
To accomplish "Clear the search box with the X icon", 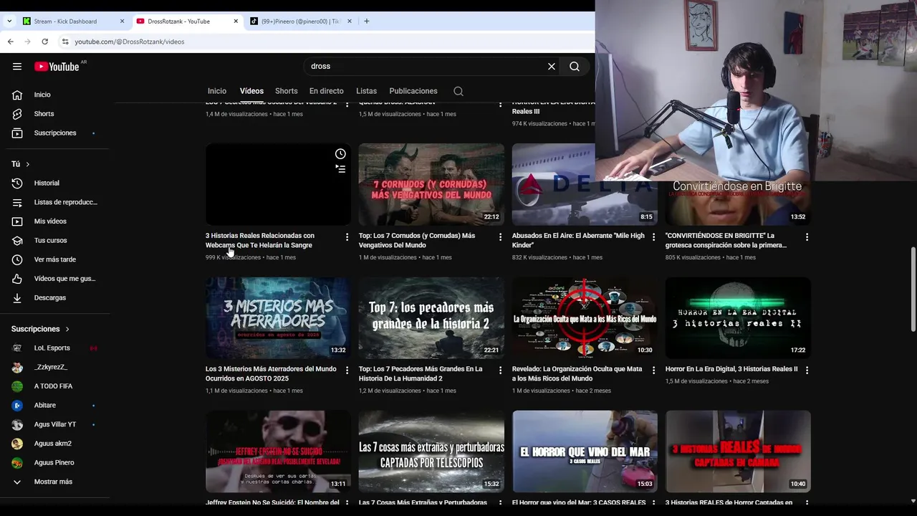I will pyautogui.click(x=552, y=66).
